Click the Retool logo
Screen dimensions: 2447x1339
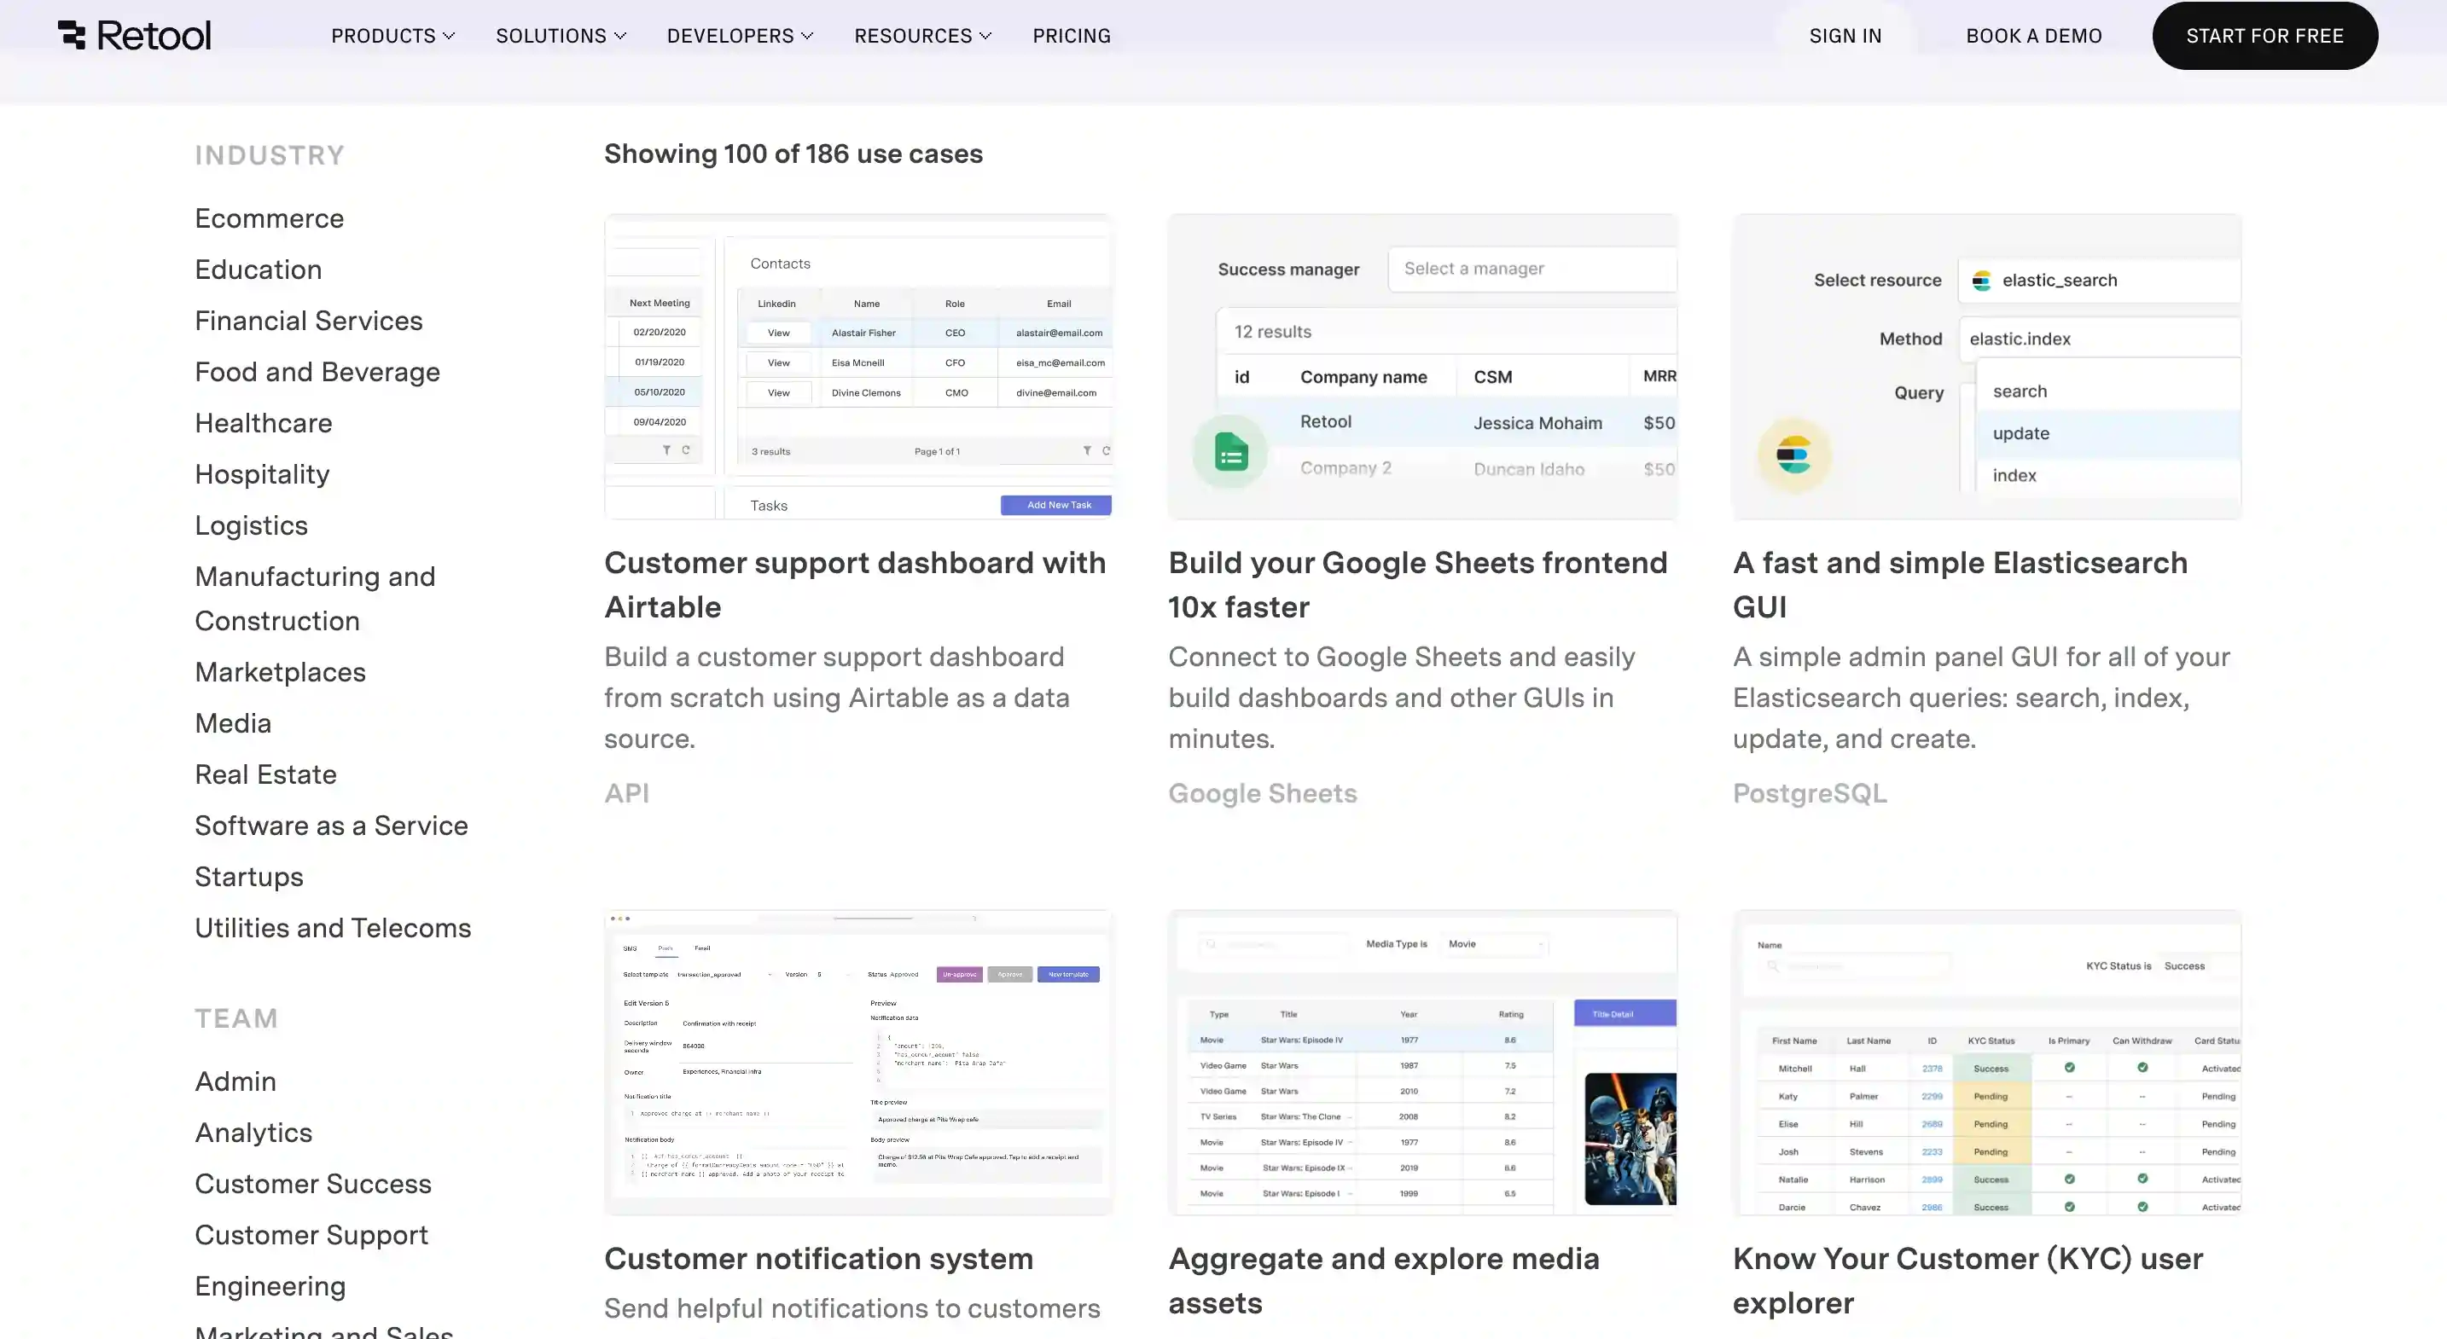[x=134, y=35]
